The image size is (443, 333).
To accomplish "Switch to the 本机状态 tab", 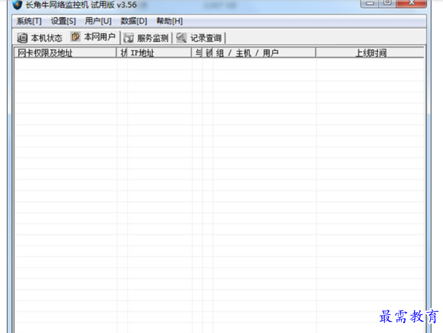I will (39, 38).
